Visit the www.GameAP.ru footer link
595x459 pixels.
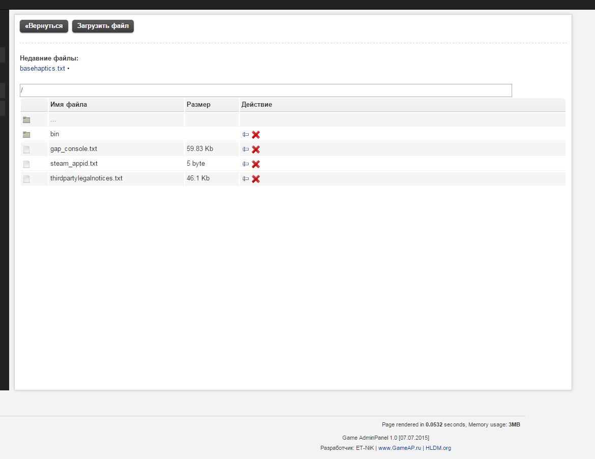tap(400, 448)
